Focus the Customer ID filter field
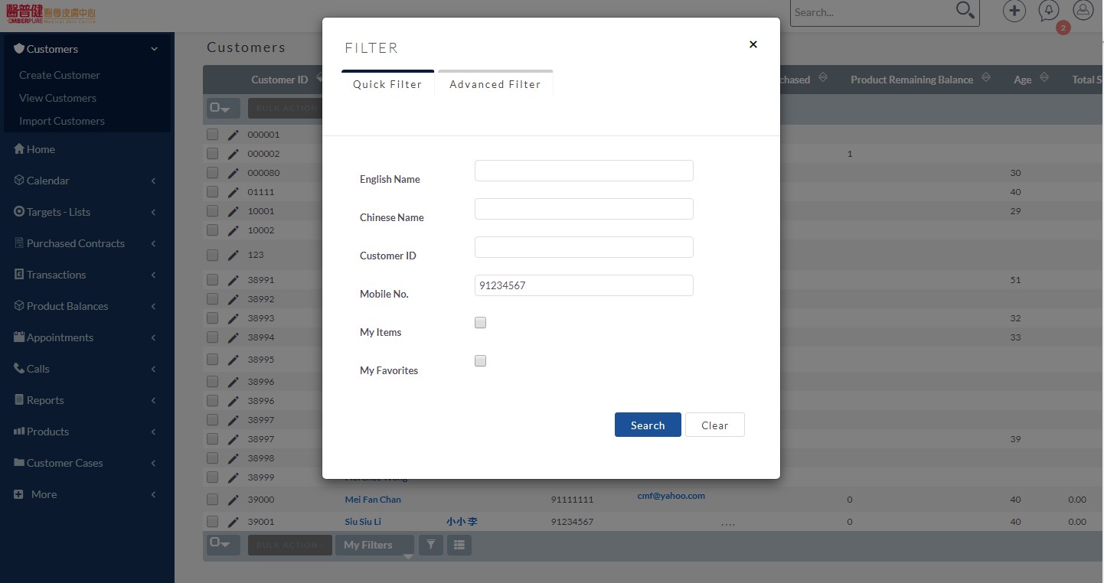This screenshot has width=1104, height=583. (584, 247)
